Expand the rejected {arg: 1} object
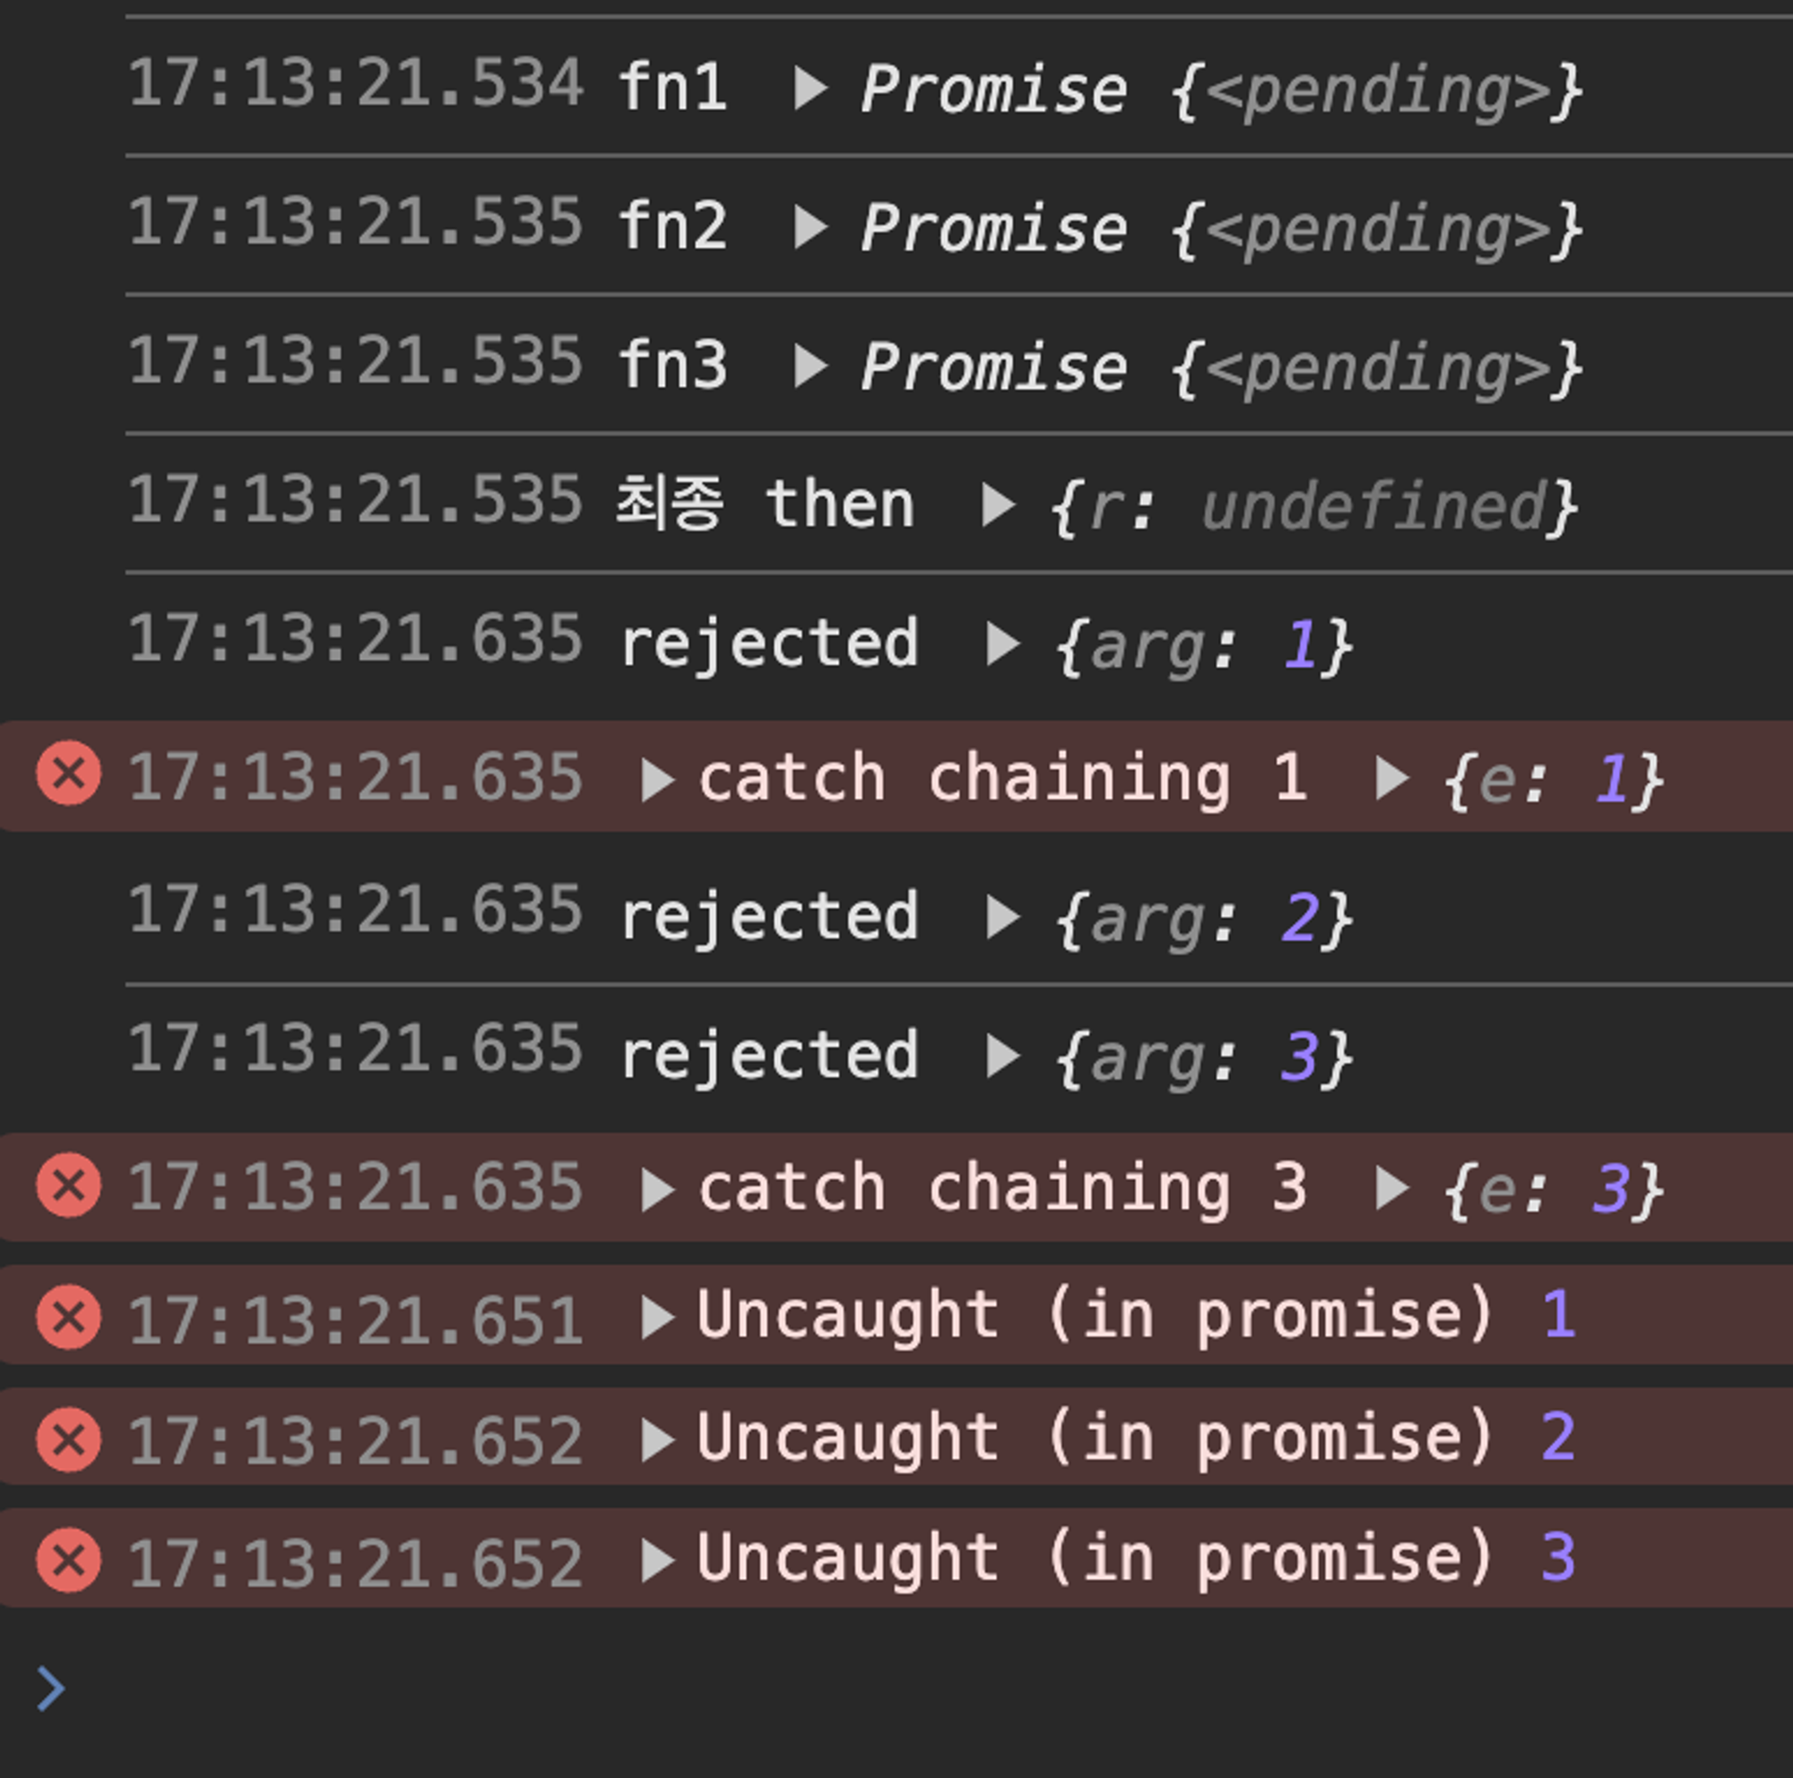This screenshot has width=1793, height=1778. pyautogui.click(x=1002, y=643)
